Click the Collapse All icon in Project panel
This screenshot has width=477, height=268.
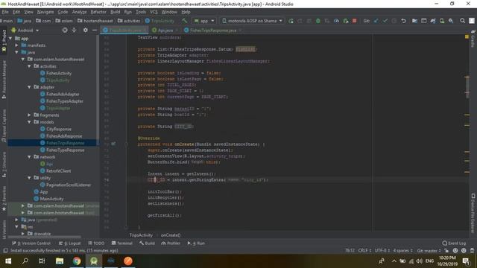pos(74,30)
